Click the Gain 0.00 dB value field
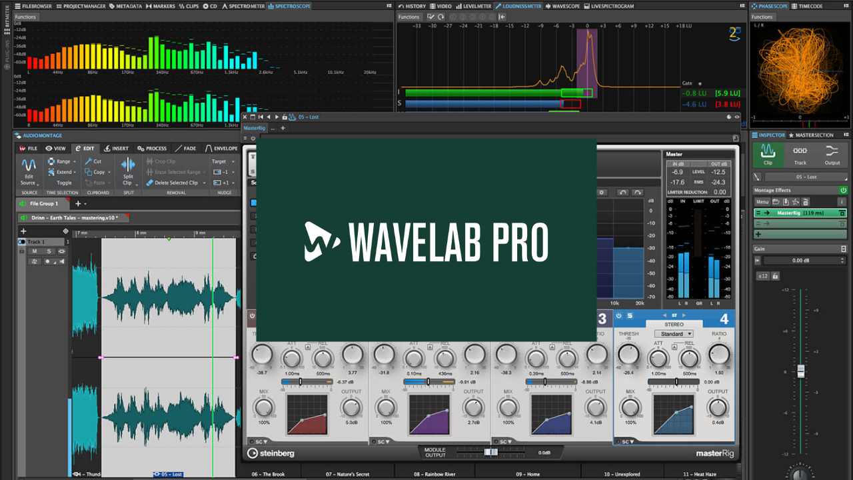The width and height of the screenshot is (853, 480). (806, 261)
